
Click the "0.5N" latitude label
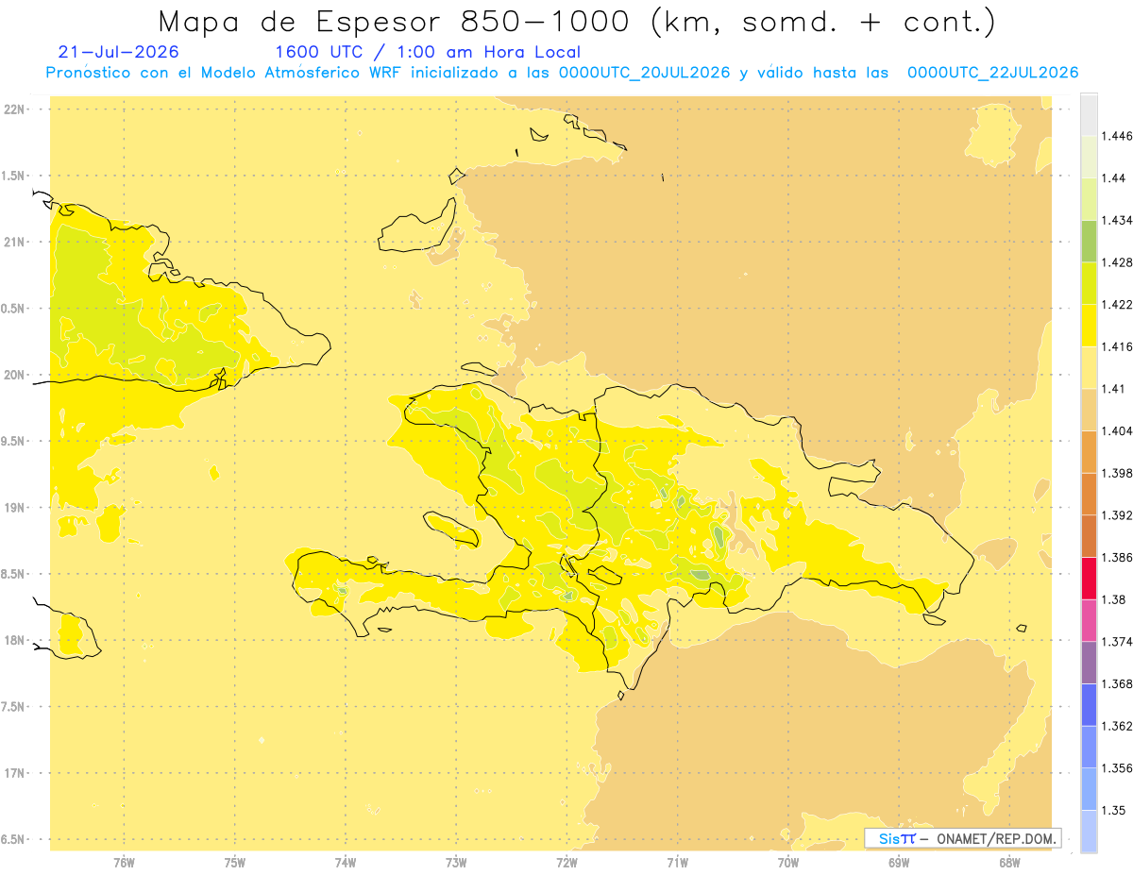(13, 308)
